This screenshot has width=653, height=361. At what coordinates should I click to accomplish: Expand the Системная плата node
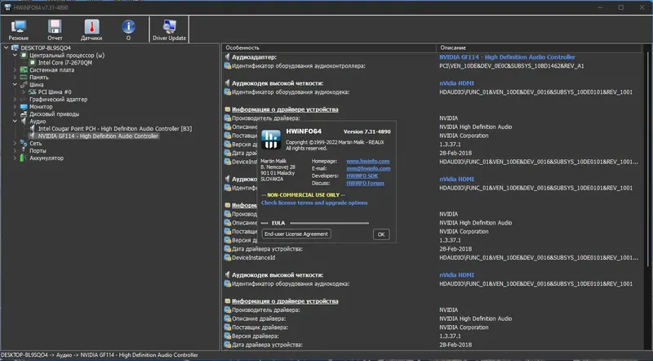(15, 70)
